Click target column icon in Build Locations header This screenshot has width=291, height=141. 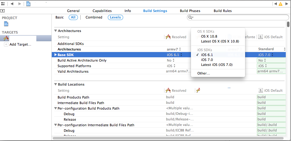click(x=198, y=90)
